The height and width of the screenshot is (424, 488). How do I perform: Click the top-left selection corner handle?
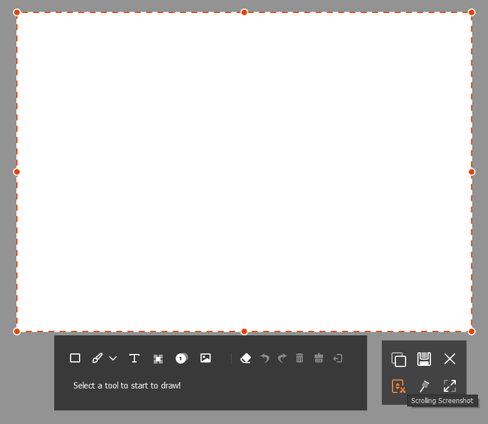pos(17,12)
